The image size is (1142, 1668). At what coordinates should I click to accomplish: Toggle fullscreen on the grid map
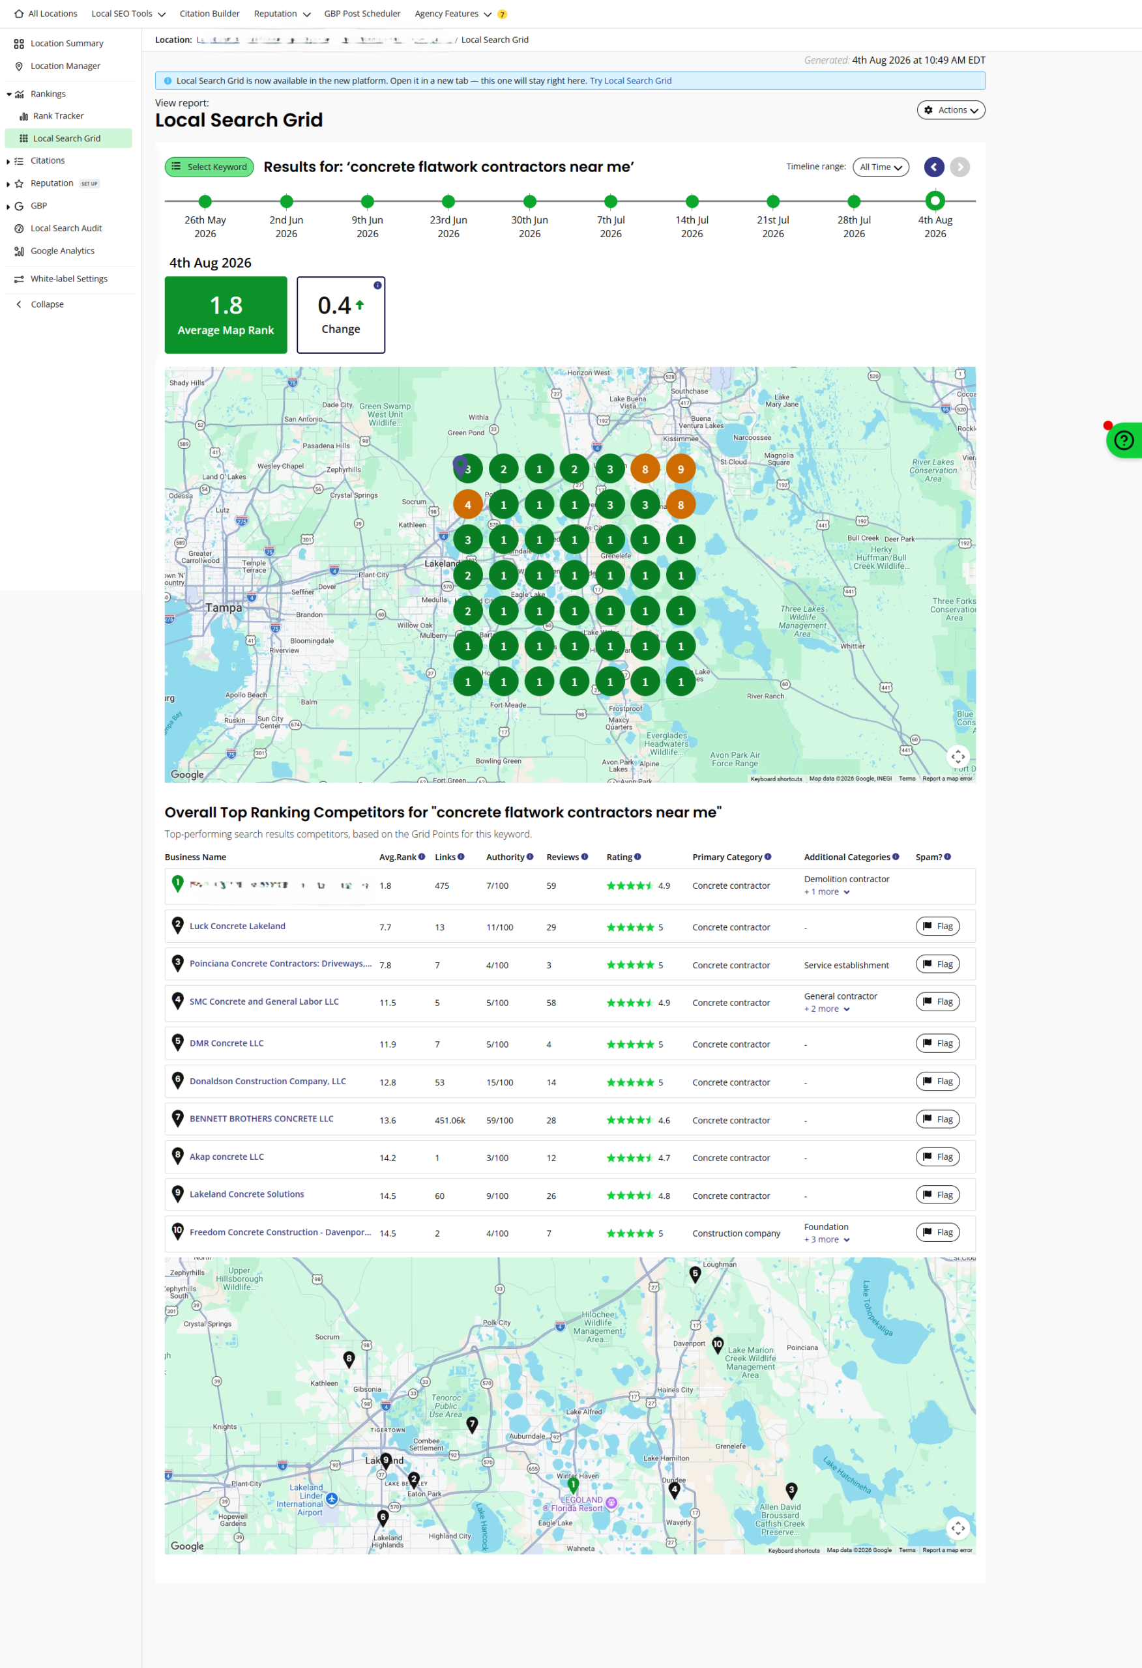958,756
